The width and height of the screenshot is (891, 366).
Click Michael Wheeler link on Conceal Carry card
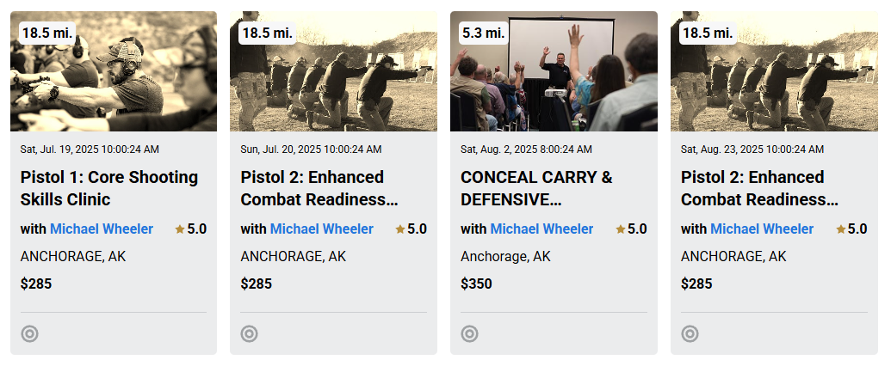[x=541, y=229]
